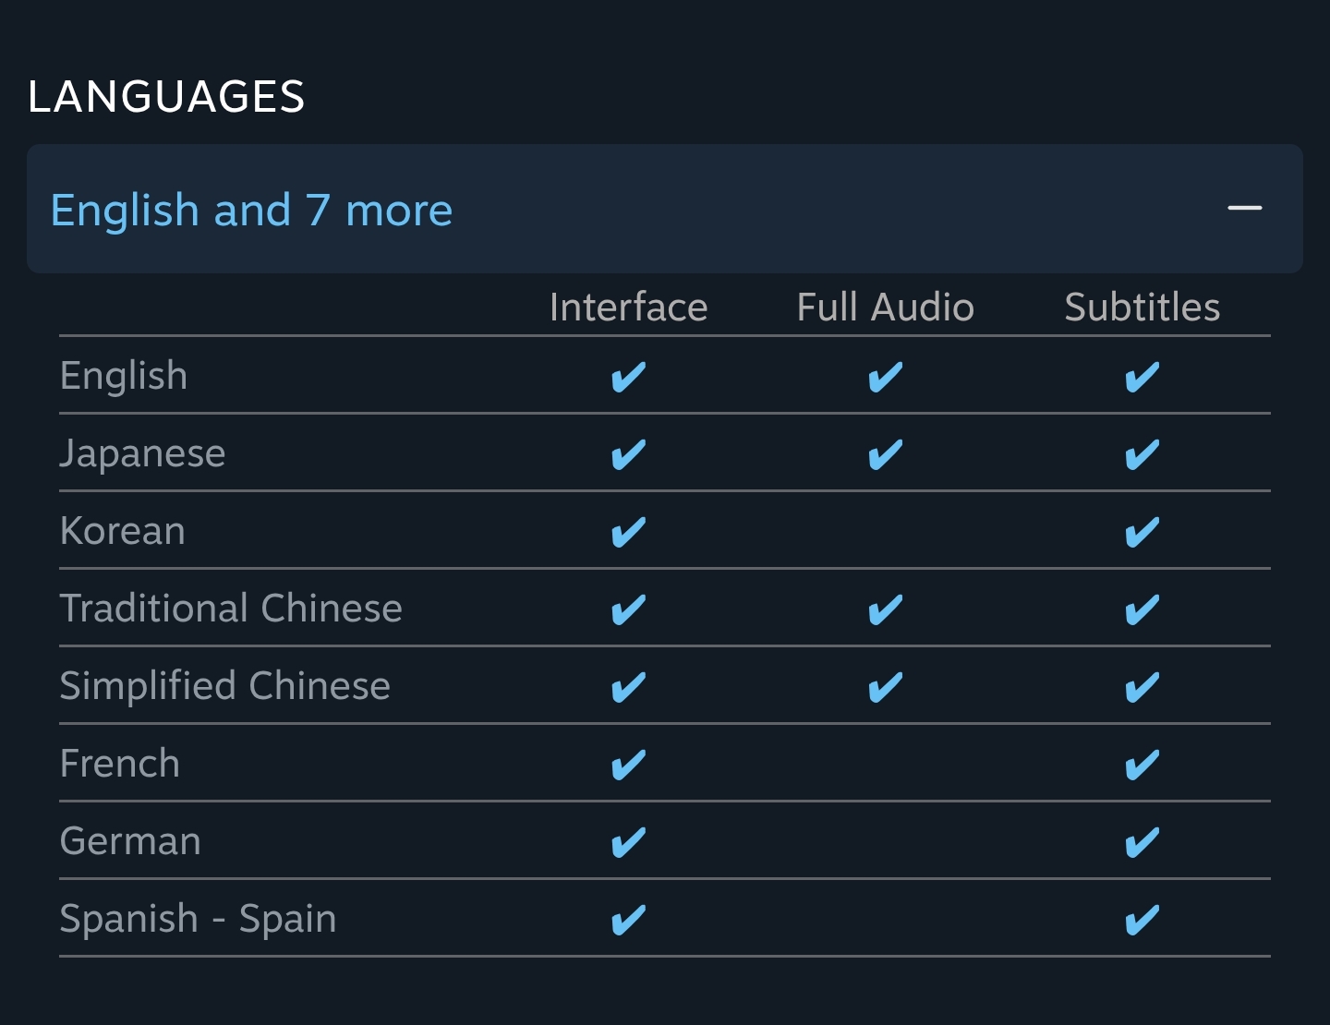Click the Traditional Chinese Full Audio checkmark
Image resolution: width=1330 pixels, height=1025 pixels.
click(x=885, y=609)
